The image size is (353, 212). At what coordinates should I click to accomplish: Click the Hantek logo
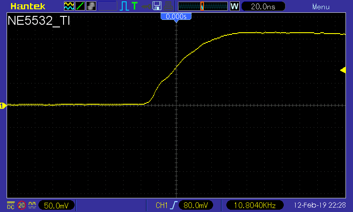(28, 6)
